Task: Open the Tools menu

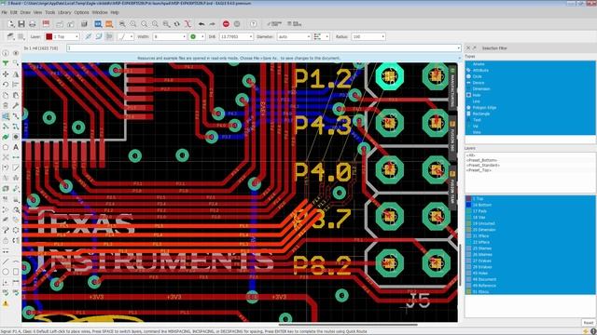Action: click(49, 12)
